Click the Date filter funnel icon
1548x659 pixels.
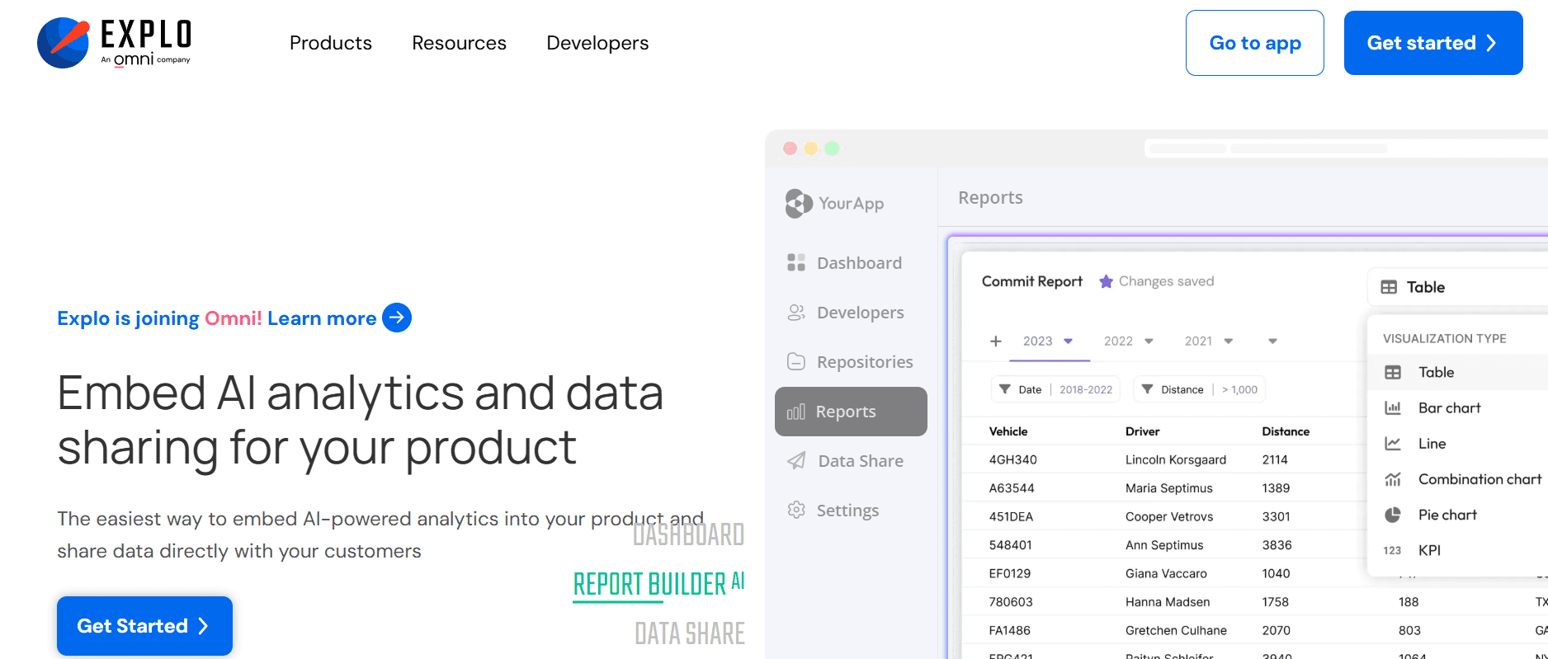coord(1004,389)
